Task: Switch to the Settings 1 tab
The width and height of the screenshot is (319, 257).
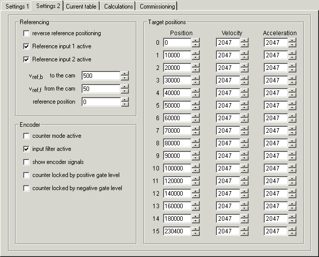Action: (17, 7)
